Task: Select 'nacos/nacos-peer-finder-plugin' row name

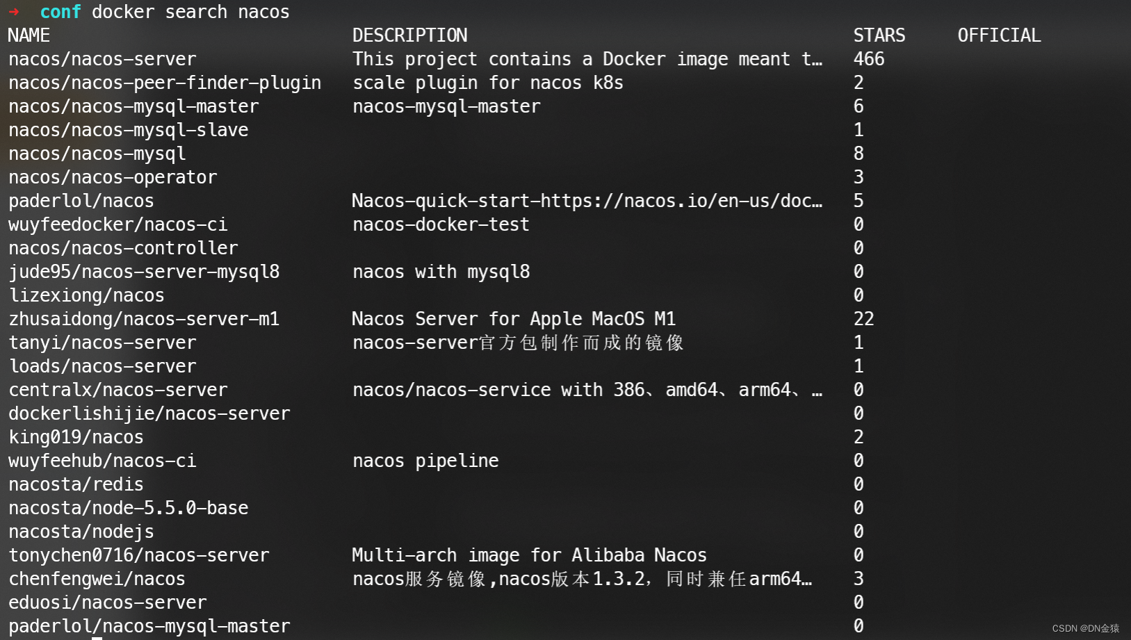Action: [165, 83]
